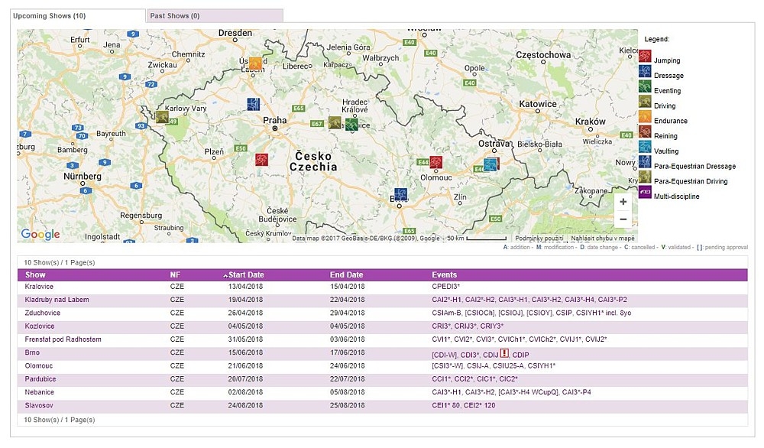The height and width of the screenshot is (448, 764).
Task: Click the dark green eventing marker near Pardubice
Action: tap(351, 125)
